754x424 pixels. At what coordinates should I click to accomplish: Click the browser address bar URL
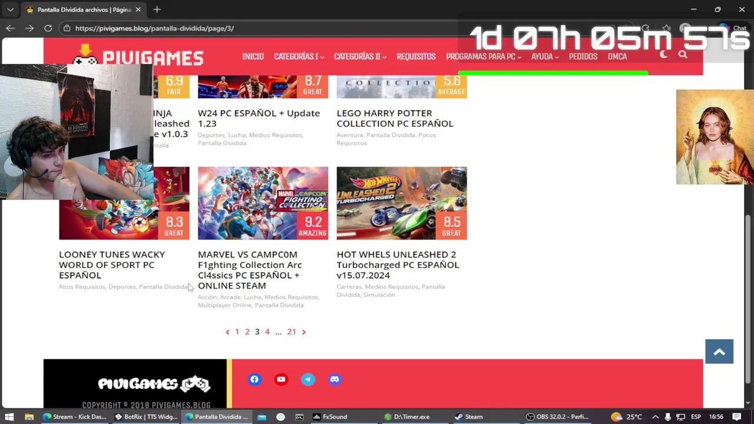pos(154,28)
